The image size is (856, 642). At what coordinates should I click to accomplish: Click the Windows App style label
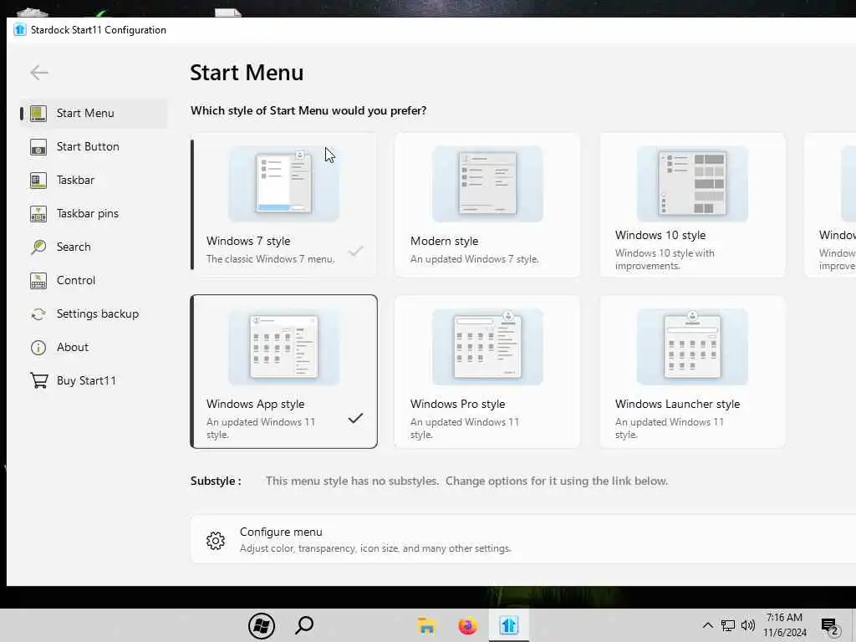[256, 404]
